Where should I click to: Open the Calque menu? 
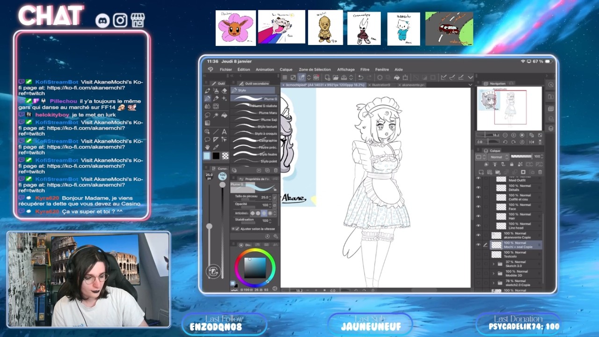coord(286,69)
